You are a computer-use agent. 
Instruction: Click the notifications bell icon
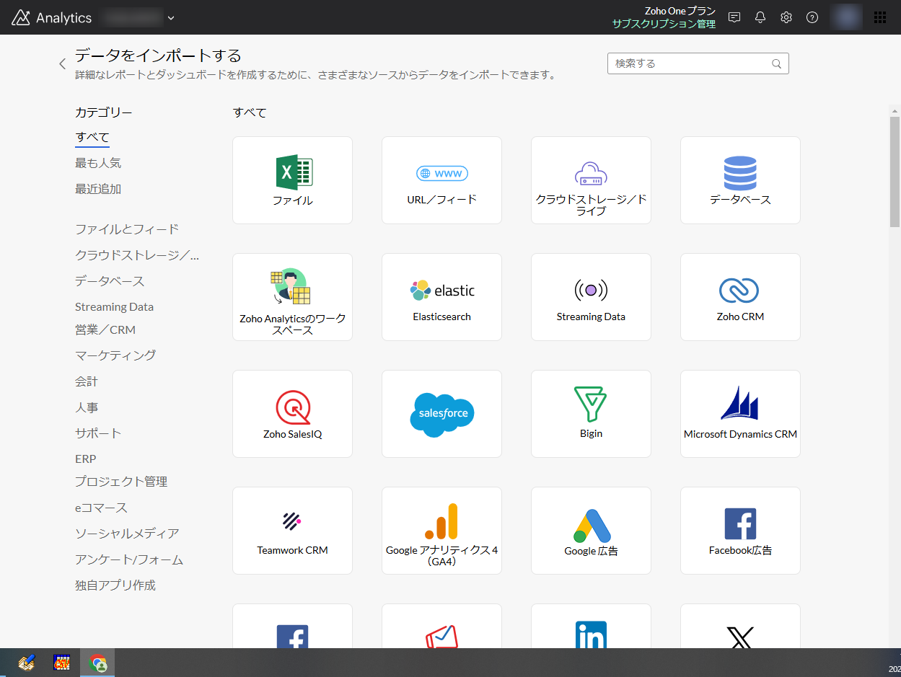click(760, 17)
